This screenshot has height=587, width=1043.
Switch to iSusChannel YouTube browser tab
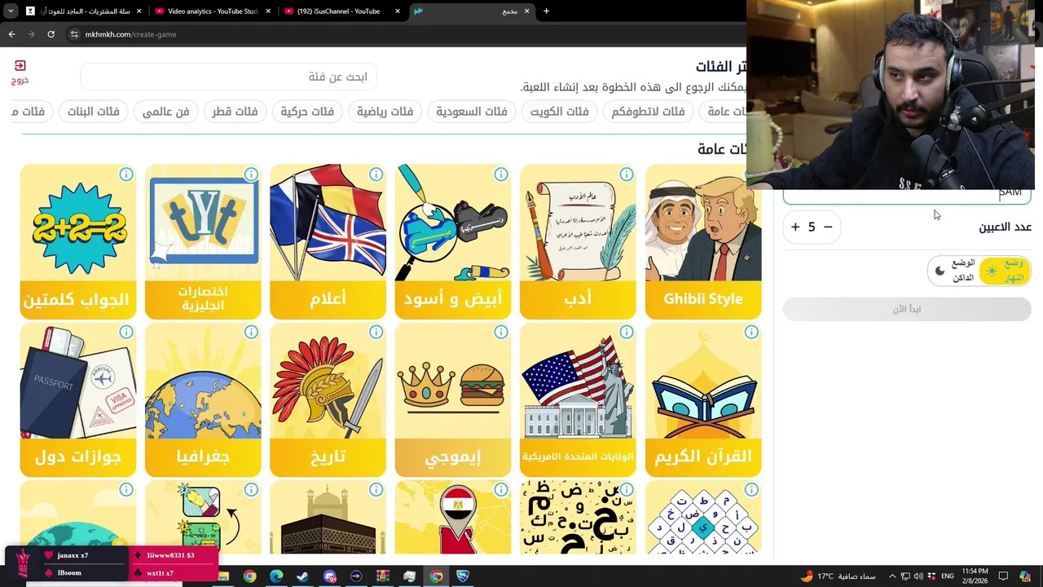(342, 11)
